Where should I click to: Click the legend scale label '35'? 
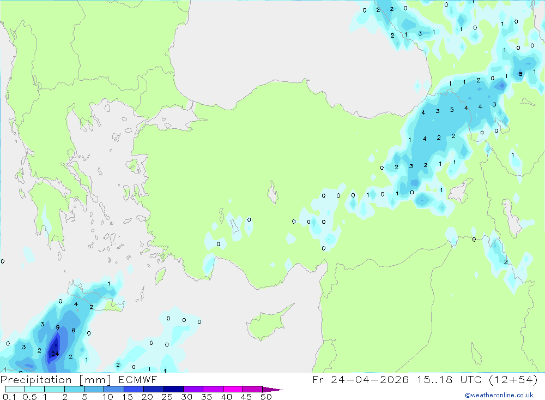click(207, 397)
